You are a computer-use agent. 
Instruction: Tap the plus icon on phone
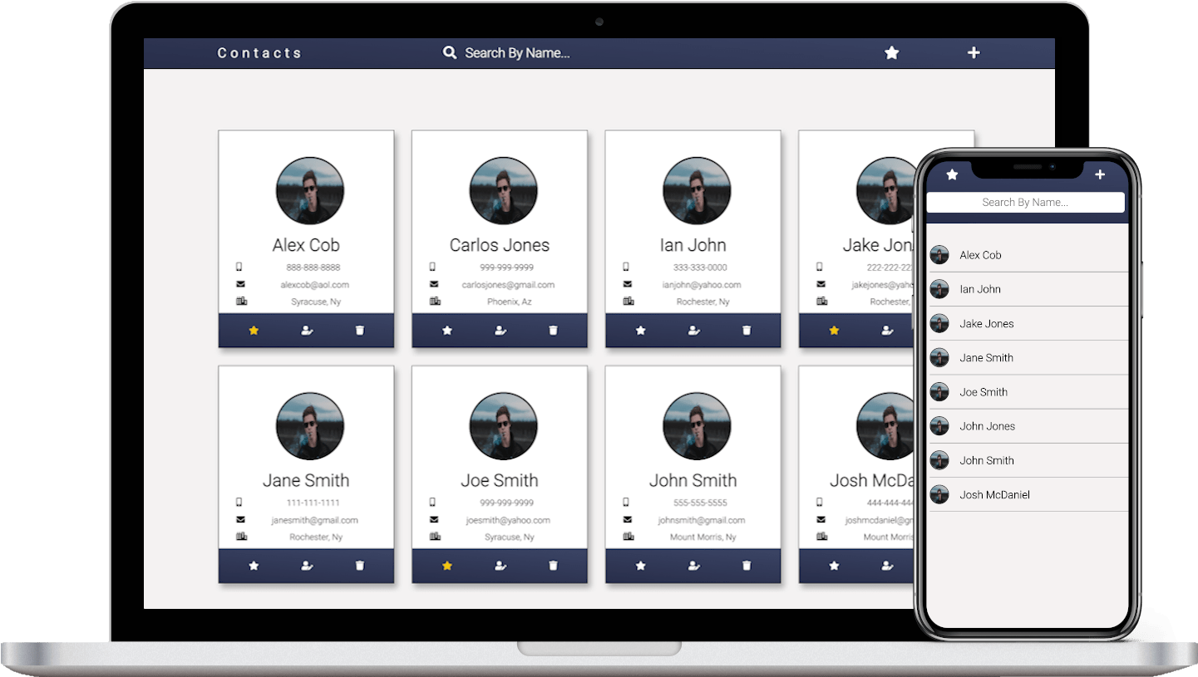1100,174
